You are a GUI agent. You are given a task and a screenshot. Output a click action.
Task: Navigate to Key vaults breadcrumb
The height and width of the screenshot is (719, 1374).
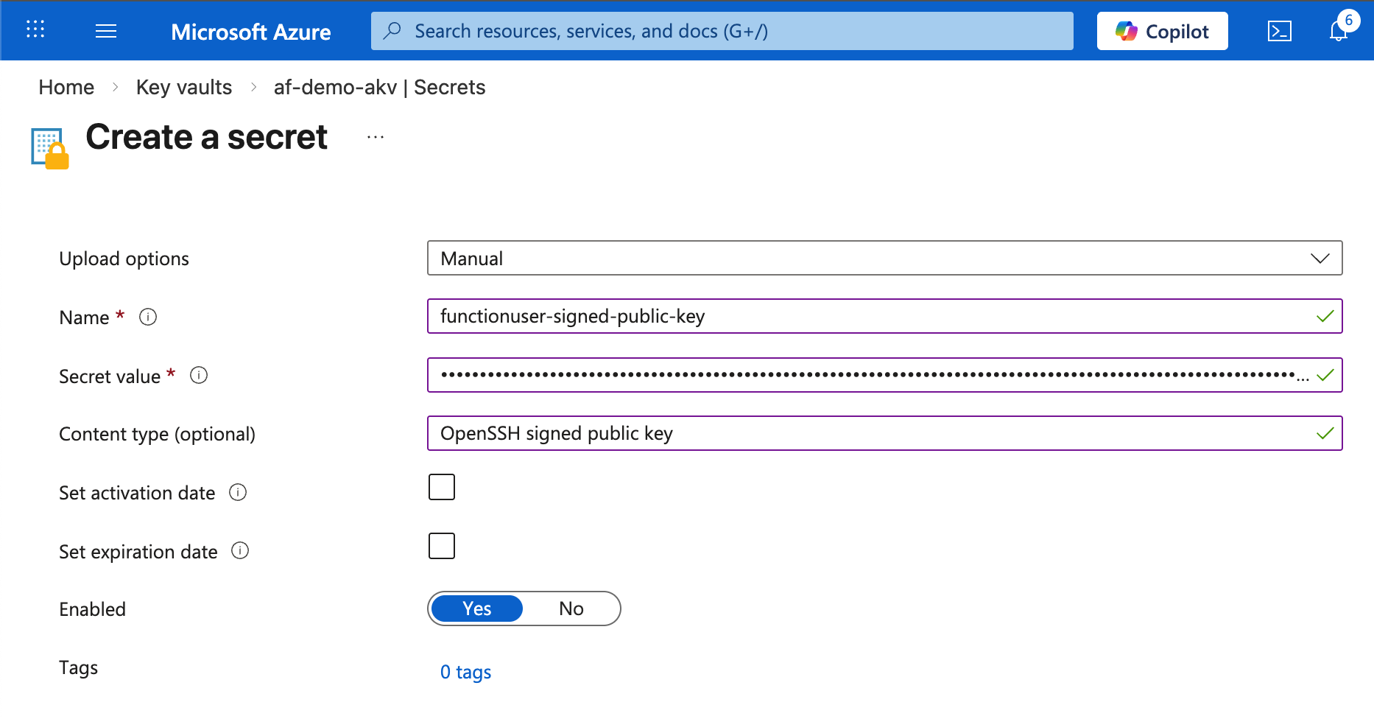coord(184,87)
